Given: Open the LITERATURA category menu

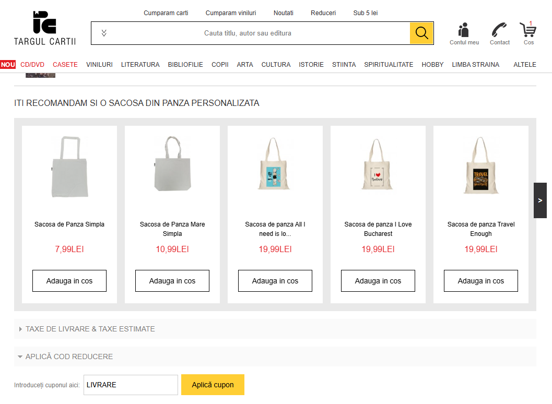Looking at the screenshot, I should (x=140, y=65).
